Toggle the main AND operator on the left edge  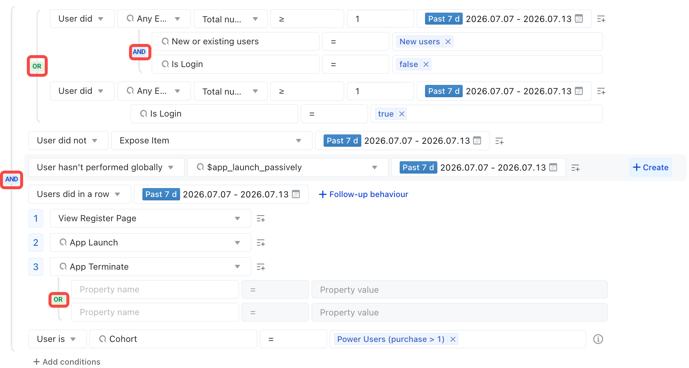tap(12, 179)
